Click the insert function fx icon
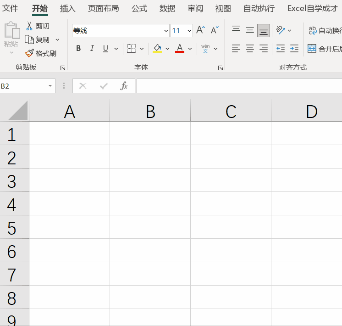 (124, 86)
